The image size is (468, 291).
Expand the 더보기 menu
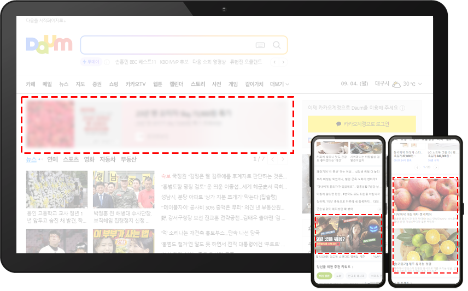click(x=279, y=84)
